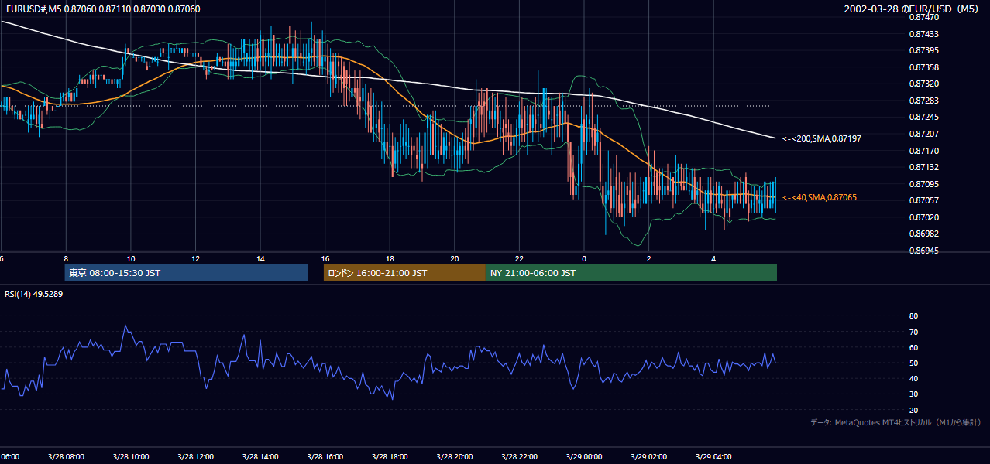Click the 0.87245 price axis label
This screenshot has height=464, width=990.
pyautogui.click(x=923, y=118)
